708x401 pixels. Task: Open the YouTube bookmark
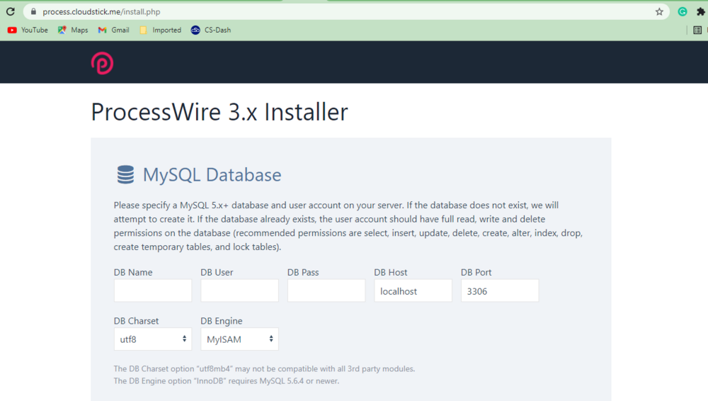28,30
